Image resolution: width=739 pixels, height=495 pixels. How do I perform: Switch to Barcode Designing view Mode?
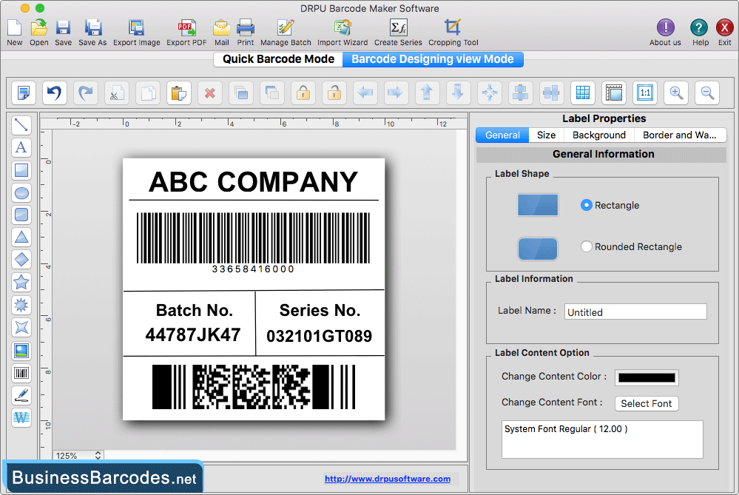[x=433, y=59]
